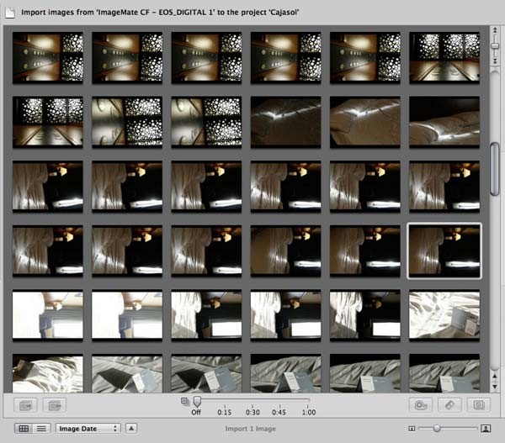Click the import dialog title text
Viewport: 505px width, 443px height.
point(160,13)
